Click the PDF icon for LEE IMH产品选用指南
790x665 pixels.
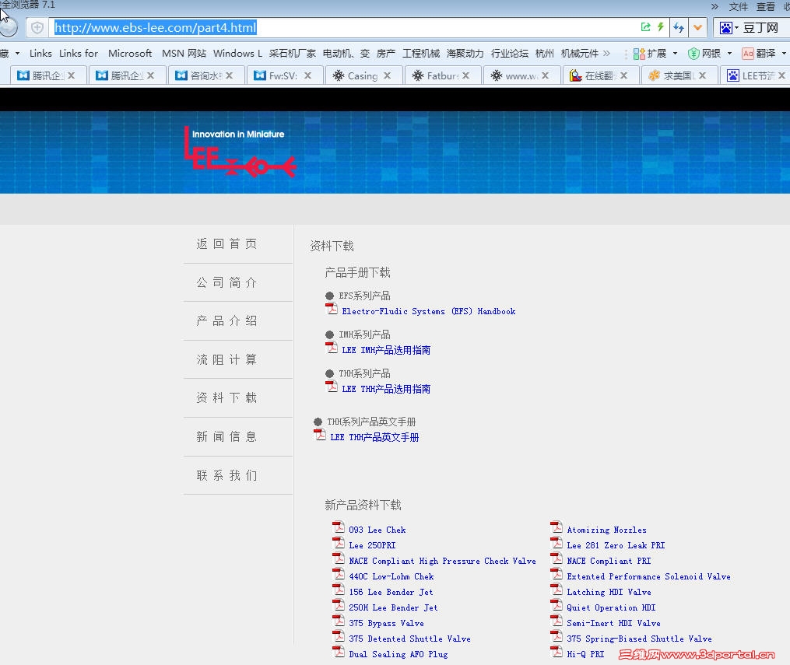coord(332,348)
